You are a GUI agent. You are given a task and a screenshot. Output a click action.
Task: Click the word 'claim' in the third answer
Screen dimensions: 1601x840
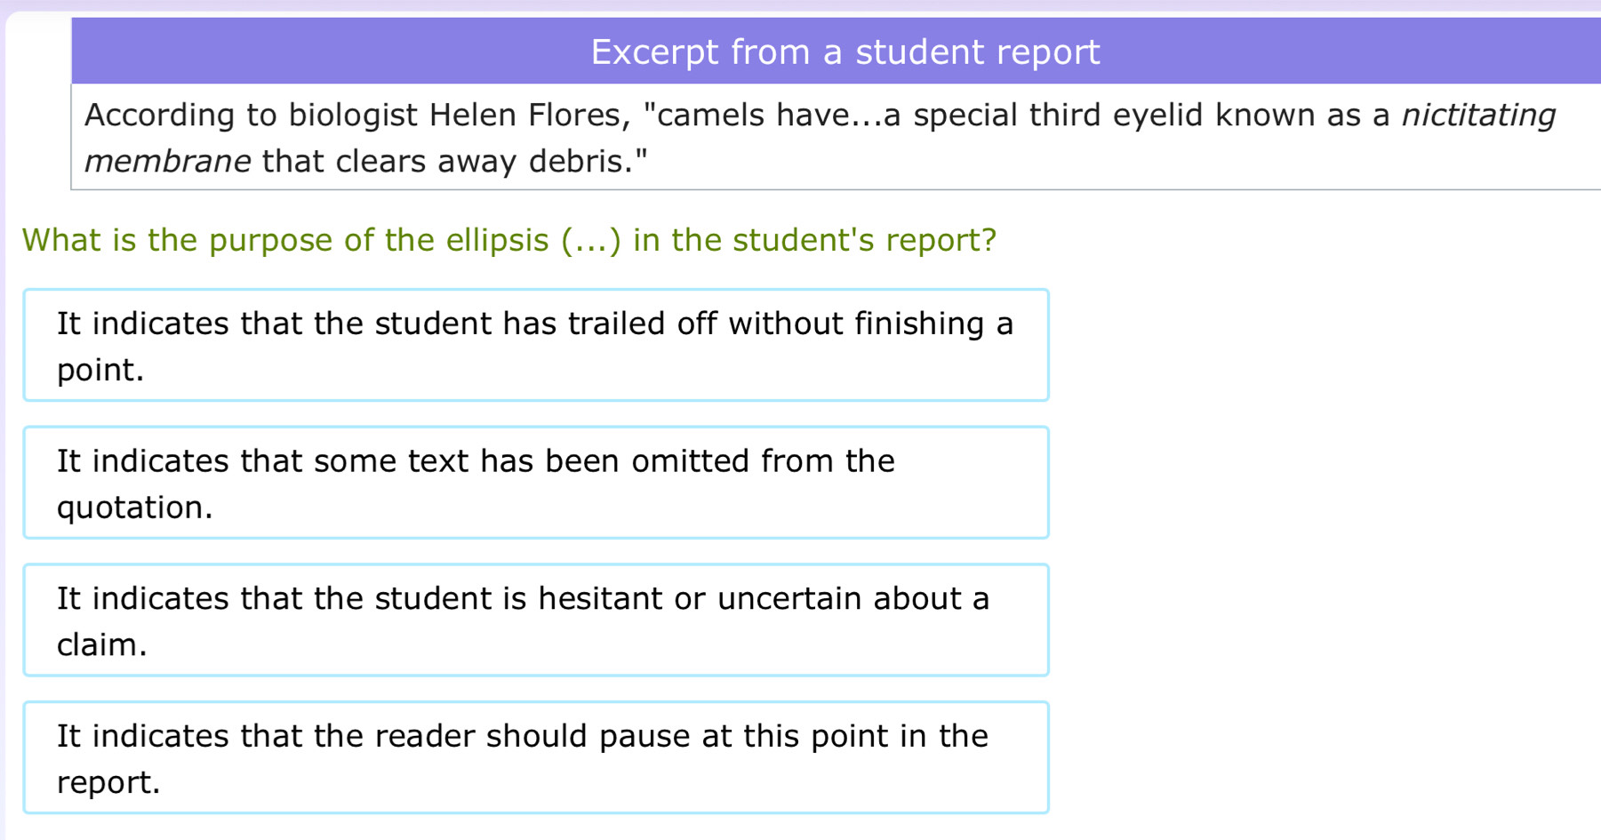pyautogui.click(x=98, y=645)
